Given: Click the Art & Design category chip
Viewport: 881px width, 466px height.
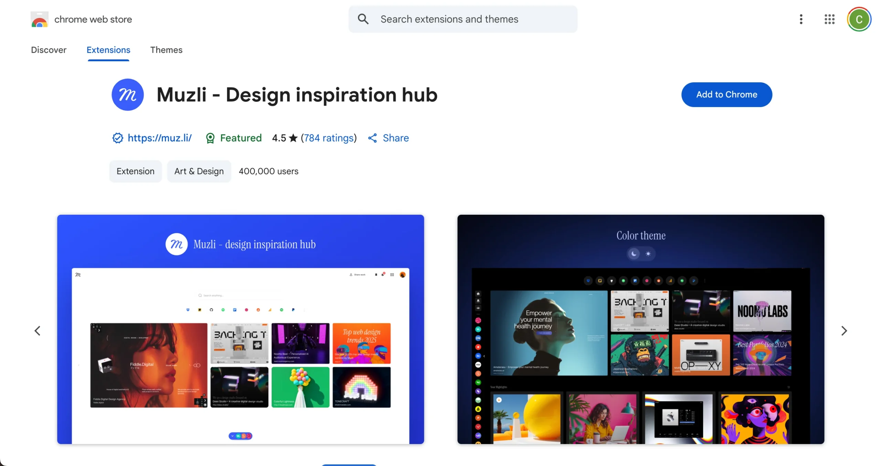Looking at the screenshot, I should click(x=199, y=171).
